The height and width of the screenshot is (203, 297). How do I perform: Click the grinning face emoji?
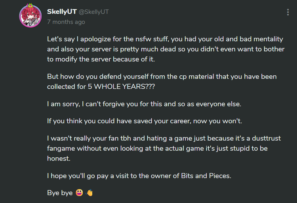pos(79,193)
